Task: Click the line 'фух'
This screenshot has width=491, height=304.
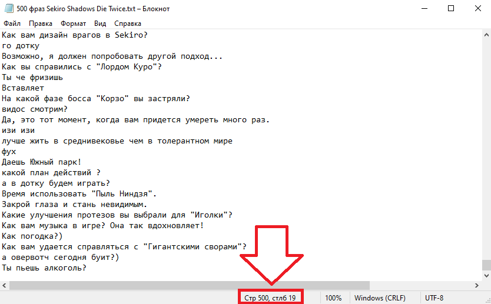Action: [9, 152]
